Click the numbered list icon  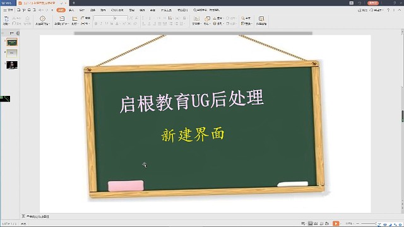tap(150, 18)
